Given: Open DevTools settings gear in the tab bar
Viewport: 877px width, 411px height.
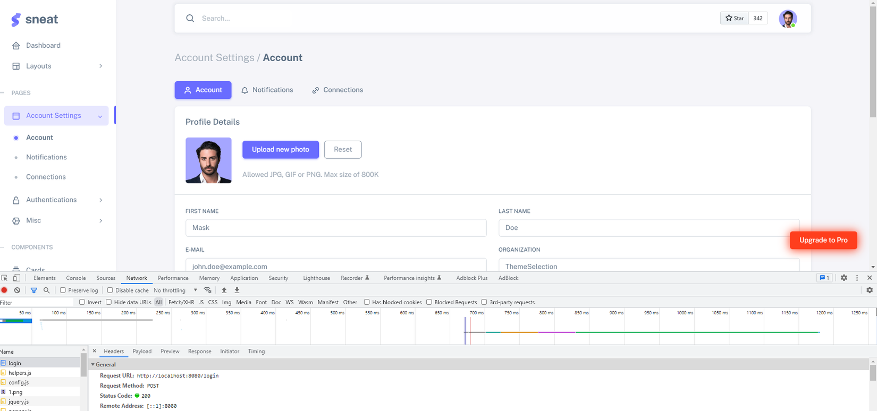Looking at the screenshot, I should pyautogui.click(x=844, y=278).
